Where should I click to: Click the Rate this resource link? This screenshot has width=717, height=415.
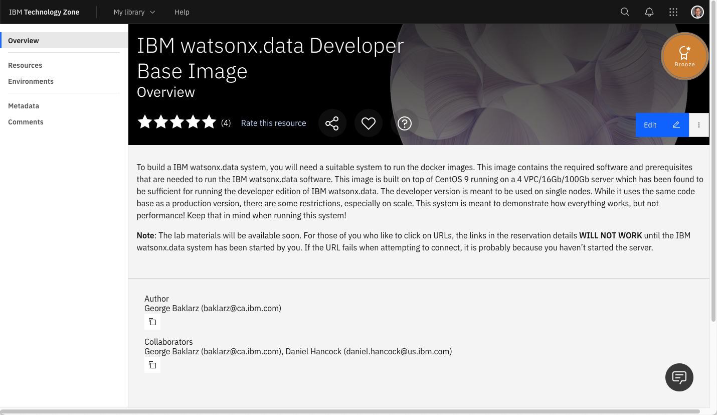tap(273, 123)
